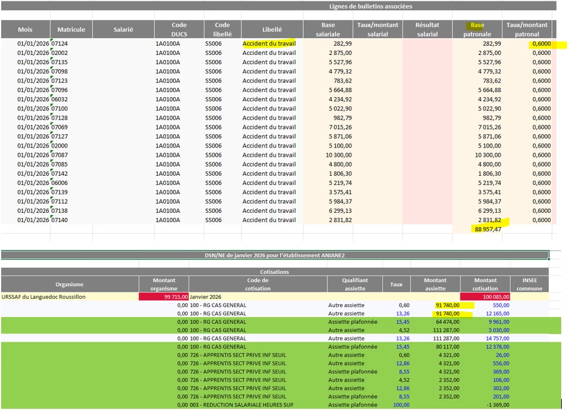The image size is (567, 414).
Task: Select SS006 code in row 06006
Action: pyautogui.click(x=213, y=183)
